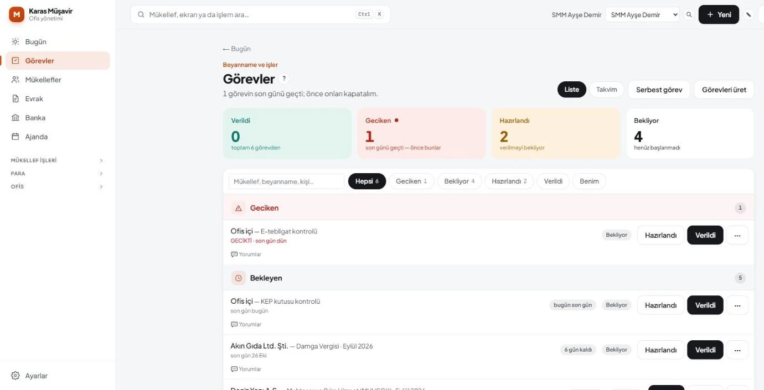The image size is (764, 390).
Task: Focus the global search box
Action: coord(260,14)
